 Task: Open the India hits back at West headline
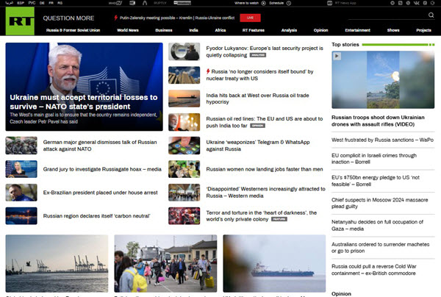click(257, 99)
